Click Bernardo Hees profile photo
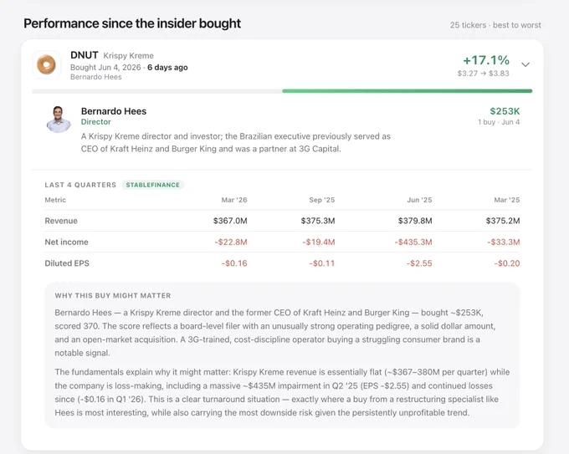 click(59, 120)
